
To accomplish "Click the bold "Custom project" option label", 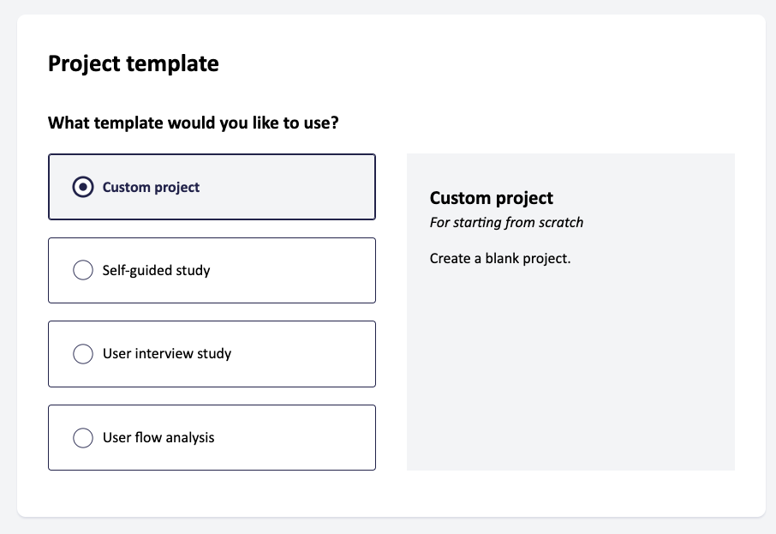I will pos(151,187).
